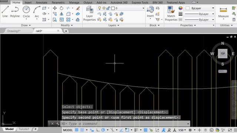Click MODEL button in status bar
237x133 pixels.
[x=68, y=130]
